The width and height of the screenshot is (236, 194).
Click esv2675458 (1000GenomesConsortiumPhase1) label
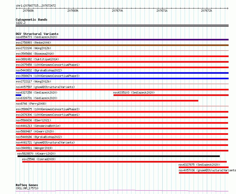point(48,65)
